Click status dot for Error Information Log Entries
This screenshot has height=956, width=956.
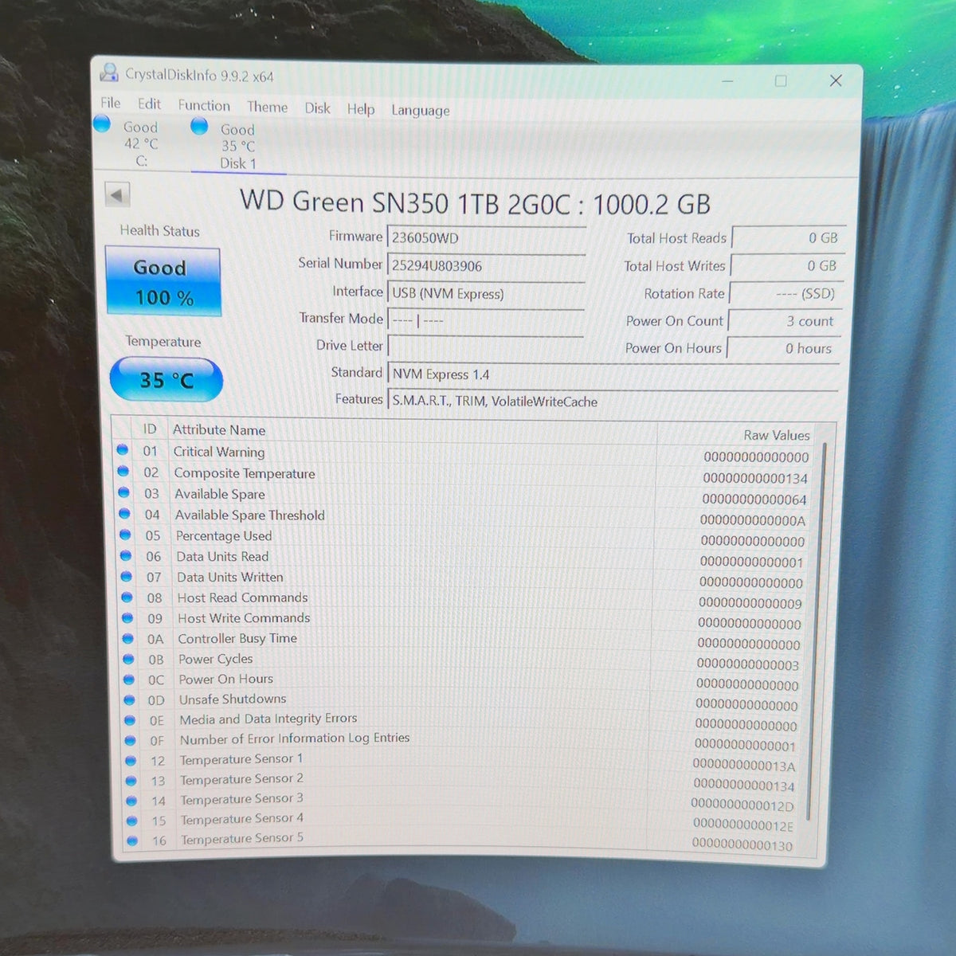click(130, 740)
